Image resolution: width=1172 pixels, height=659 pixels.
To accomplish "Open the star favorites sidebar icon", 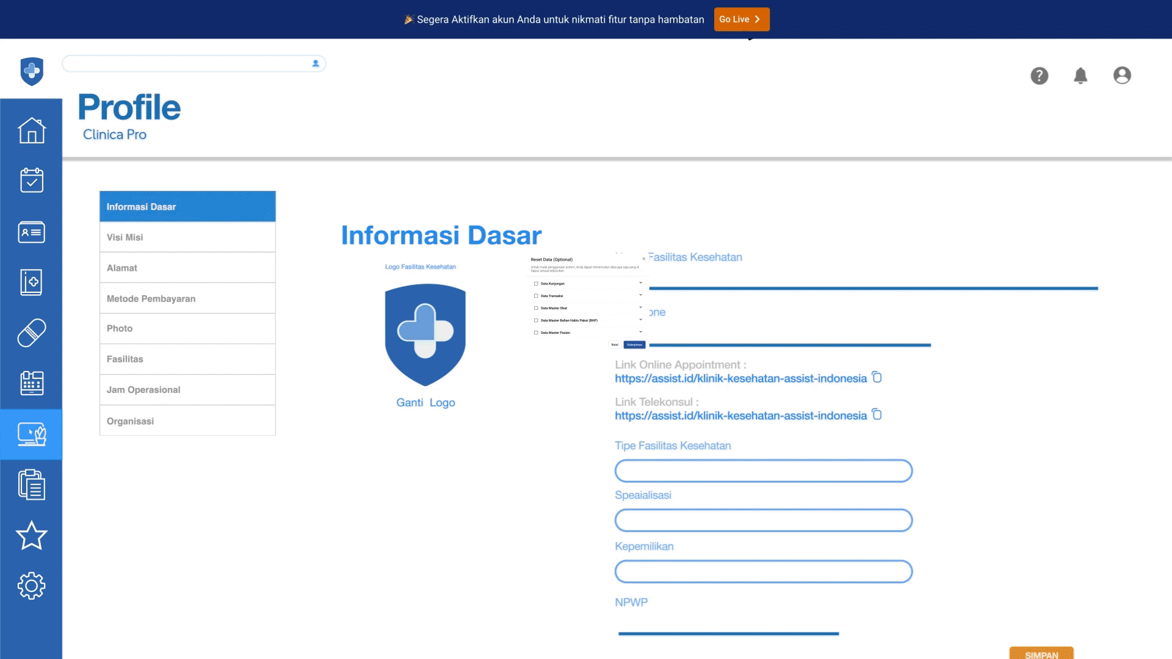I will [x=32, y=536].
